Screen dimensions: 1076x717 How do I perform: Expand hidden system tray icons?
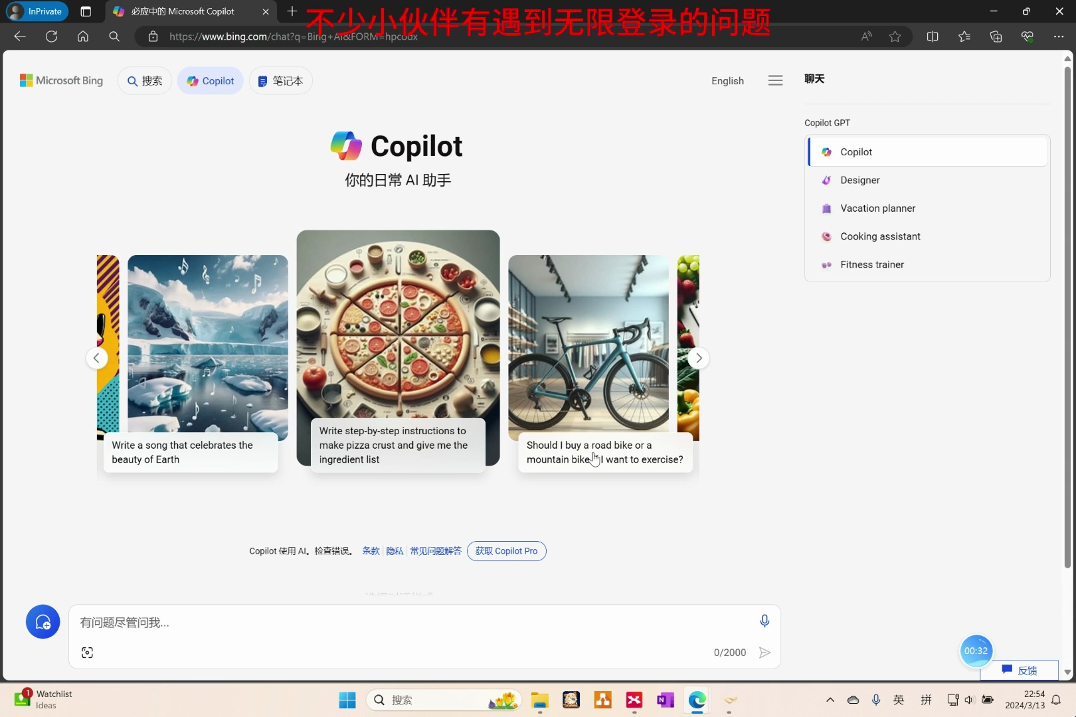pos(830,700)
